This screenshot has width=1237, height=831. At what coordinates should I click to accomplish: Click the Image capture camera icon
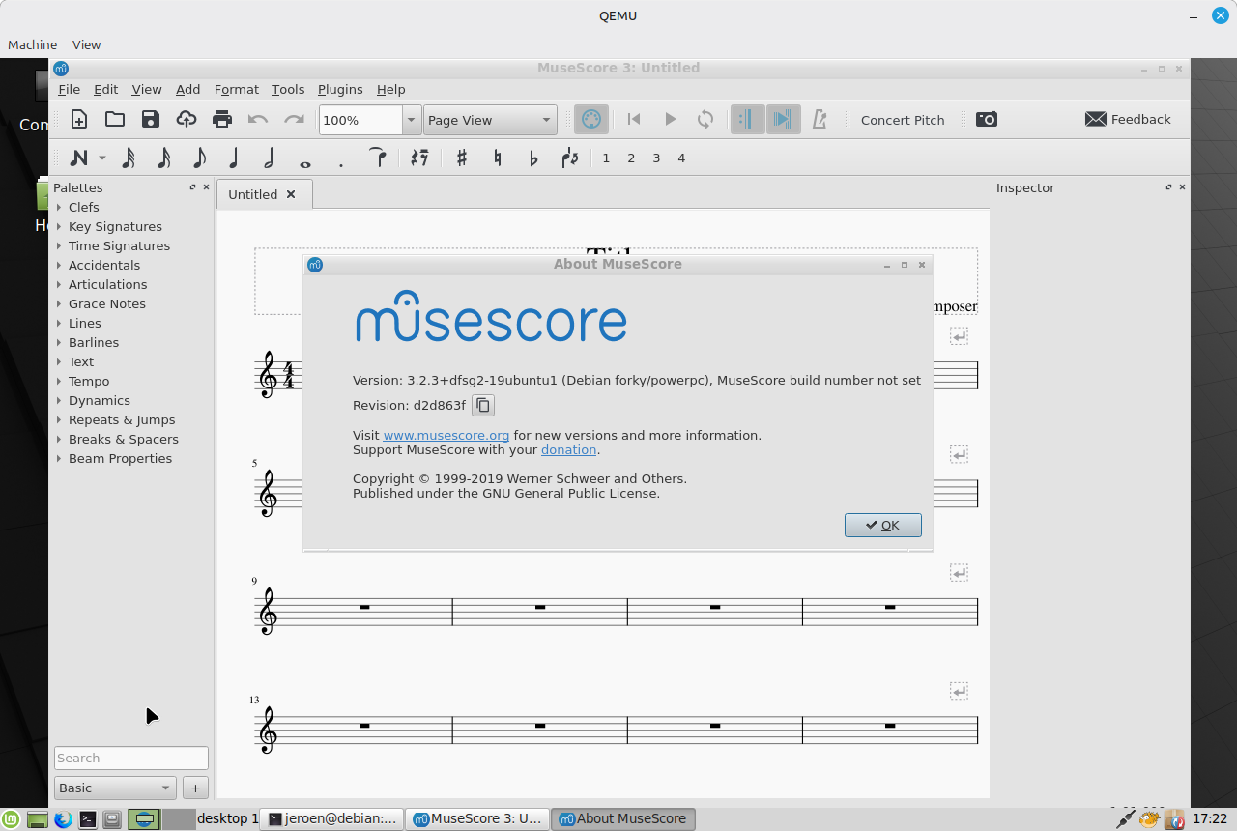click(986, 120)
